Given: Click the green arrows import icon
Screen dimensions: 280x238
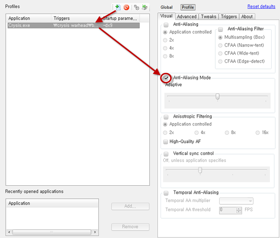Looking at the screenshot, I should (145, 7).
